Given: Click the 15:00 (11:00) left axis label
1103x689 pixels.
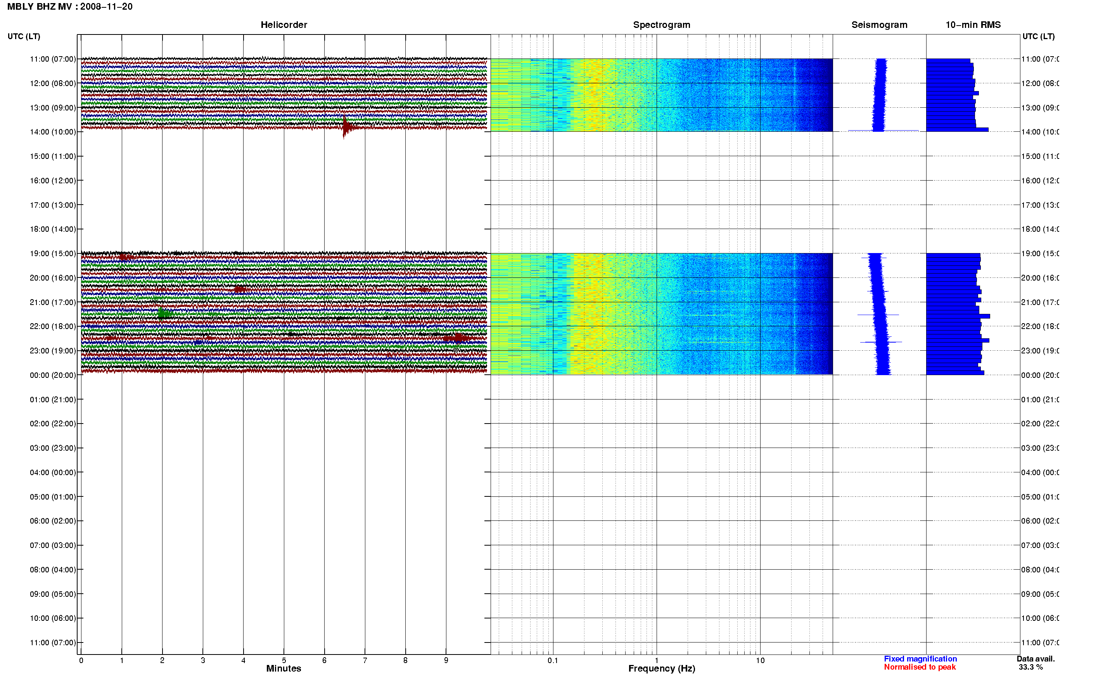Looking at the screenshot, I should coord(53,156).
